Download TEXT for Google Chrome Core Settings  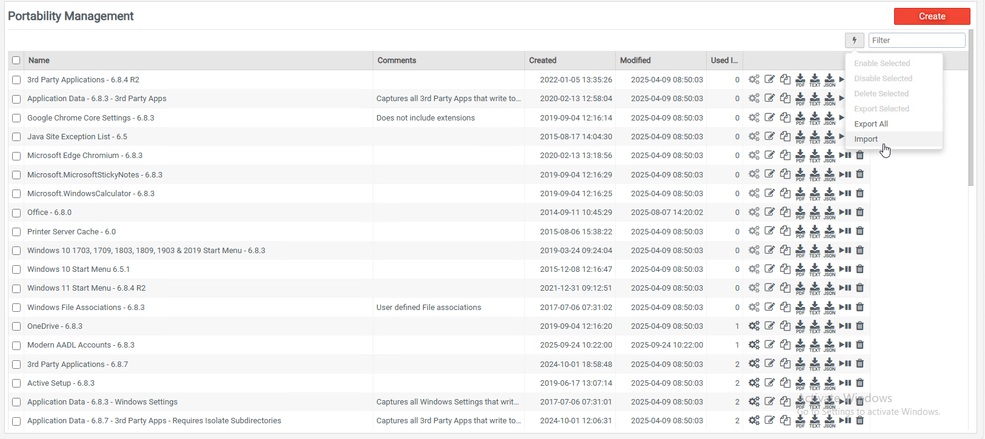[x=815, y=118]
